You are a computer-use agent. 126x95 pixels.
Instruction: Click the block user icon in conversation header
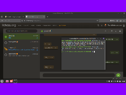click(x=112, y=31)
